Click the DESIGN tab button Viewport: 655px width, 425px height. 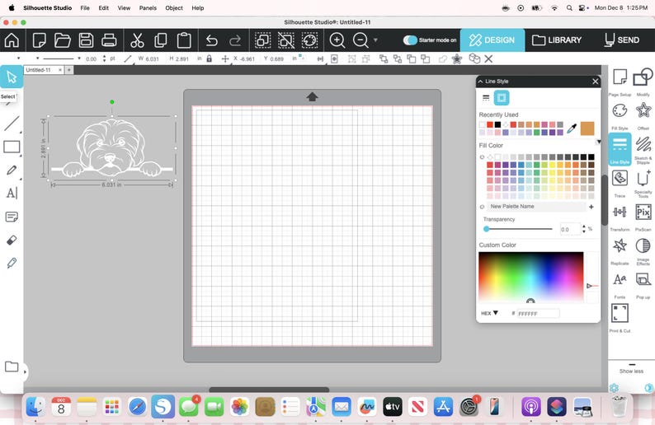click(x=492, y=40)
